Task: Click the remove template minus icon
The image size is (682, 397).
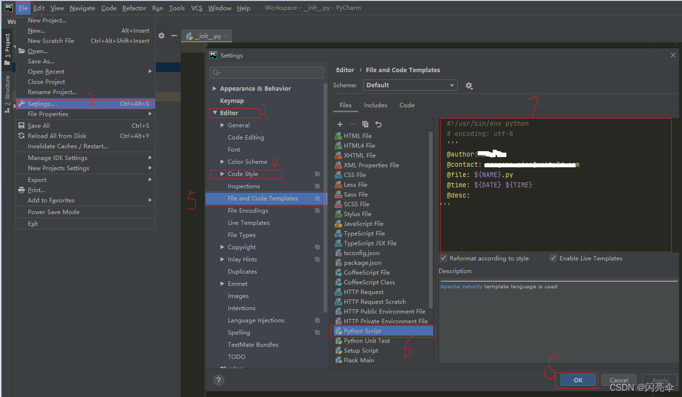Action: tap(353, 124)
